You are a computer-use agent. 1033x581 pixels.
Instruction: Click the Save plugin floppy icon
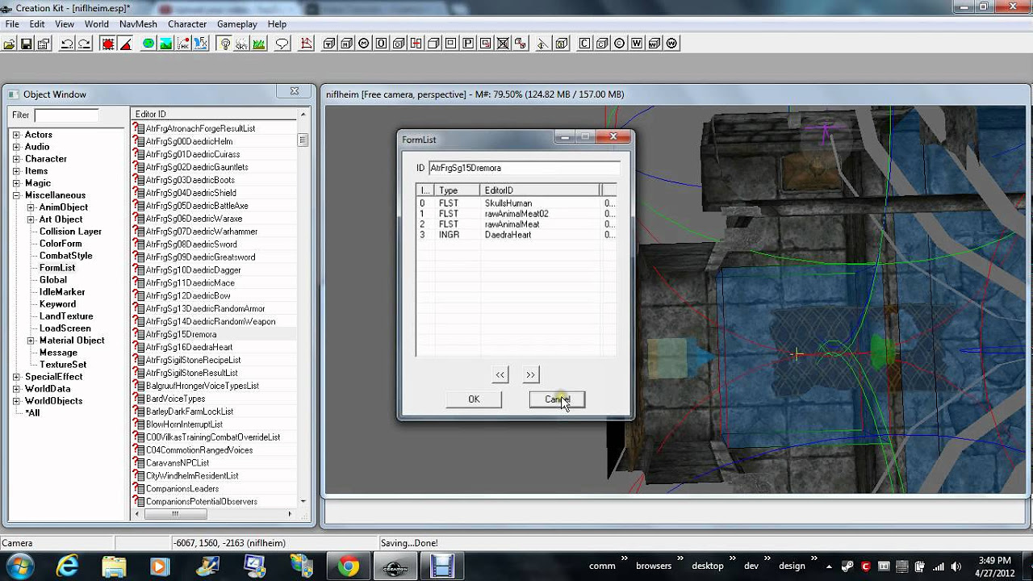[x=26, y=44]
